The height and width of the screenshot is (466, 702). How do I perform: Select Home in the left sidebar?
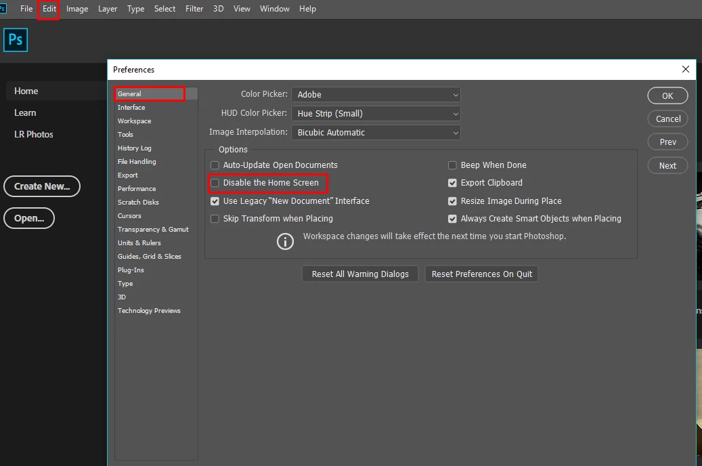pos(26,91)
